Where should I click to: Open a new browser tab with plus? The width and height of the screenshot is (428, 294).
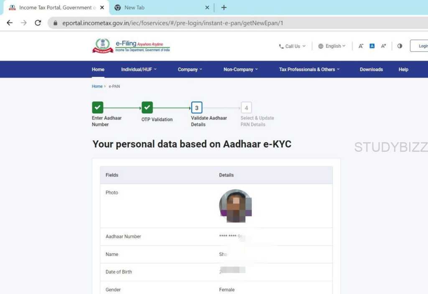pos(224,8)
